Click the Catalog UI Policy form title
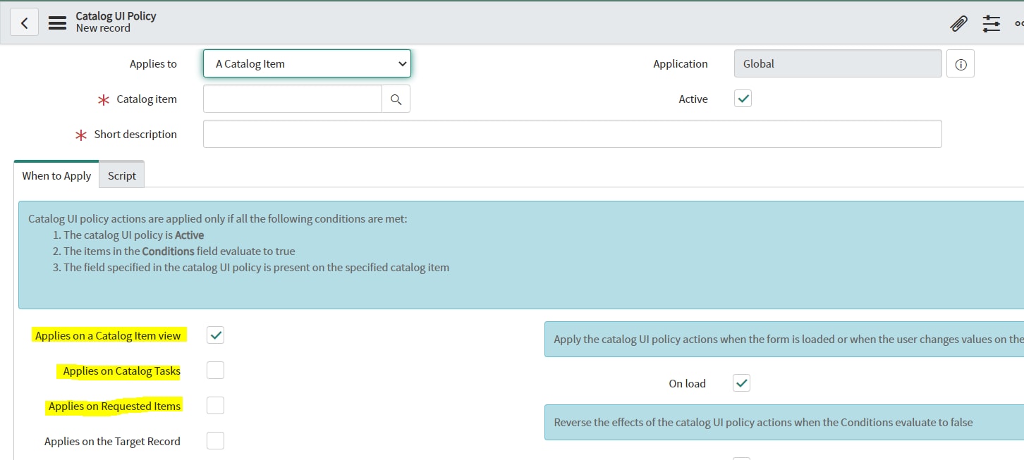Screen dimensions: 1024x460 click(116, 15)
